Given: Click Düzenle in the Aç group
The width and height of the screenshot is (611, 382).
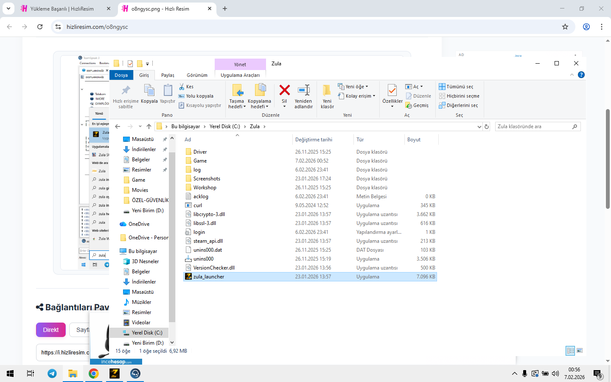Looking at the screenshot, I should [418, 96].
